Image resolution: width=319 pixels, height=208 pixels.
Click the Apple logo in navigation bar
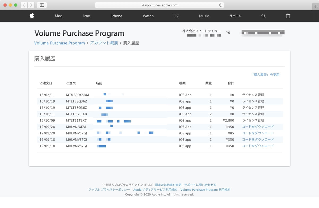(x=32, y=16)
